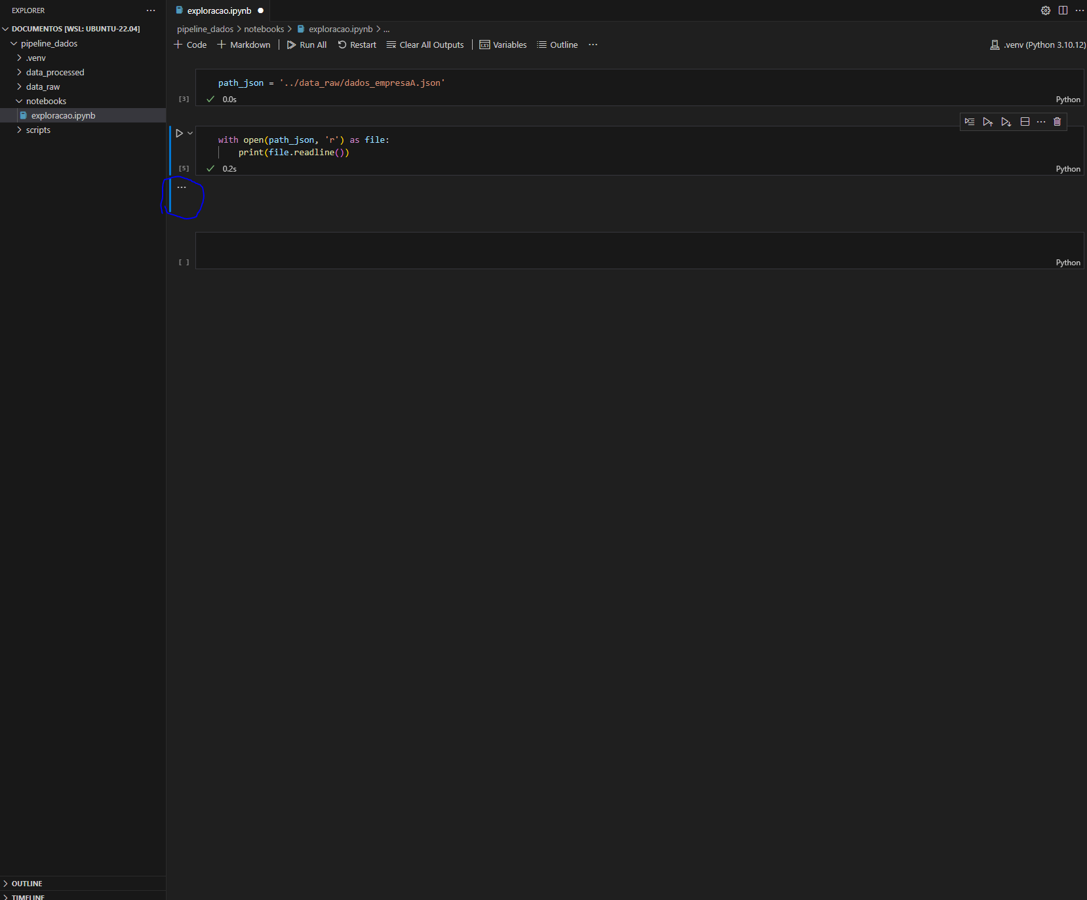The height and width of the screenshot is (900, 1087).
Task: Switch to exploracao.ipynb tab
Action: point(219,10)
